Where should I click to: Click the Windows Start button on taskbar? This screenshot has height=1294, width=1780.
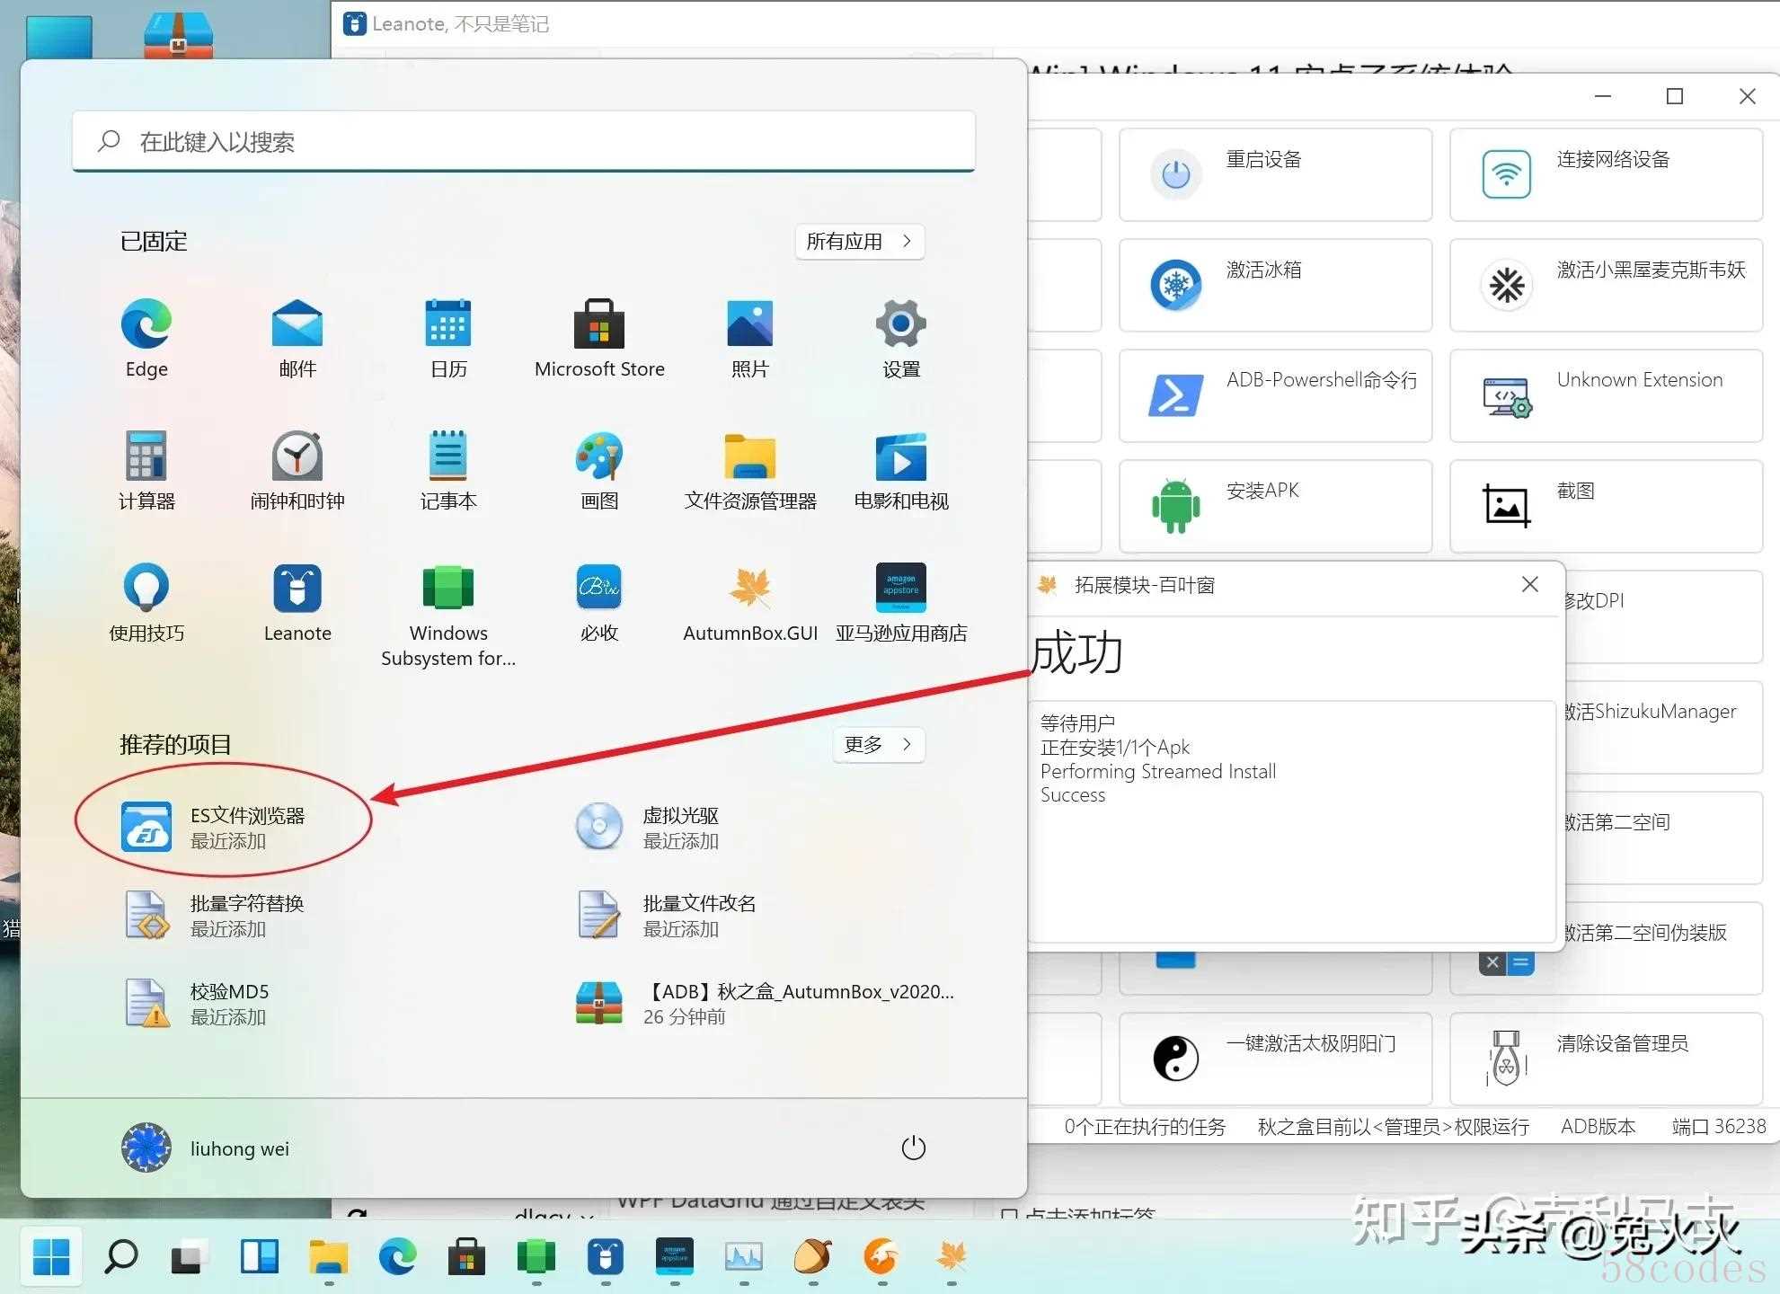click(x=51, y=1257)
